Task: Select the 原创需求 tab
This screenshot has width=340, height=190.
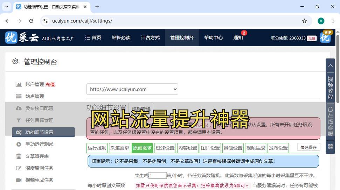Action: point(142,148)
